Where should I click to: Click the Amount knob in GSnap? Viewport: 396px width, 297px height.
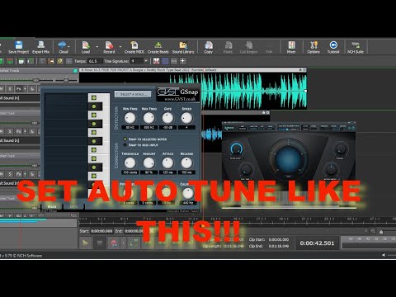coord(148,163)
